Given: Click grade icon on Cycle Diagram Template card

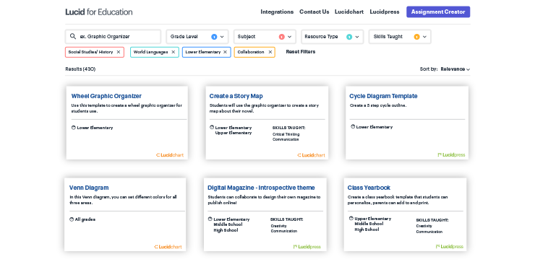Looking at the screenshot, I should tap(353, 127).
